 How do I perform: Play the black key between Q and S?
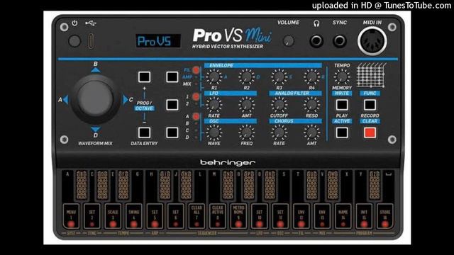270,185
